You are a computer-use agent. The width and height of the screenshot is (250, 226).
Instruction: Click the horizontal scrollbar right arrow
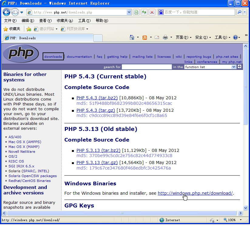[x=240, y=213]
